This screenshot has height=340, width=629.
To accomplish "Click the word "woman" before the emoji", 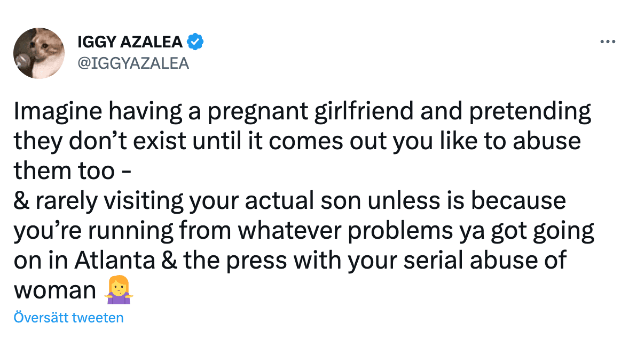I will point(54,291).
